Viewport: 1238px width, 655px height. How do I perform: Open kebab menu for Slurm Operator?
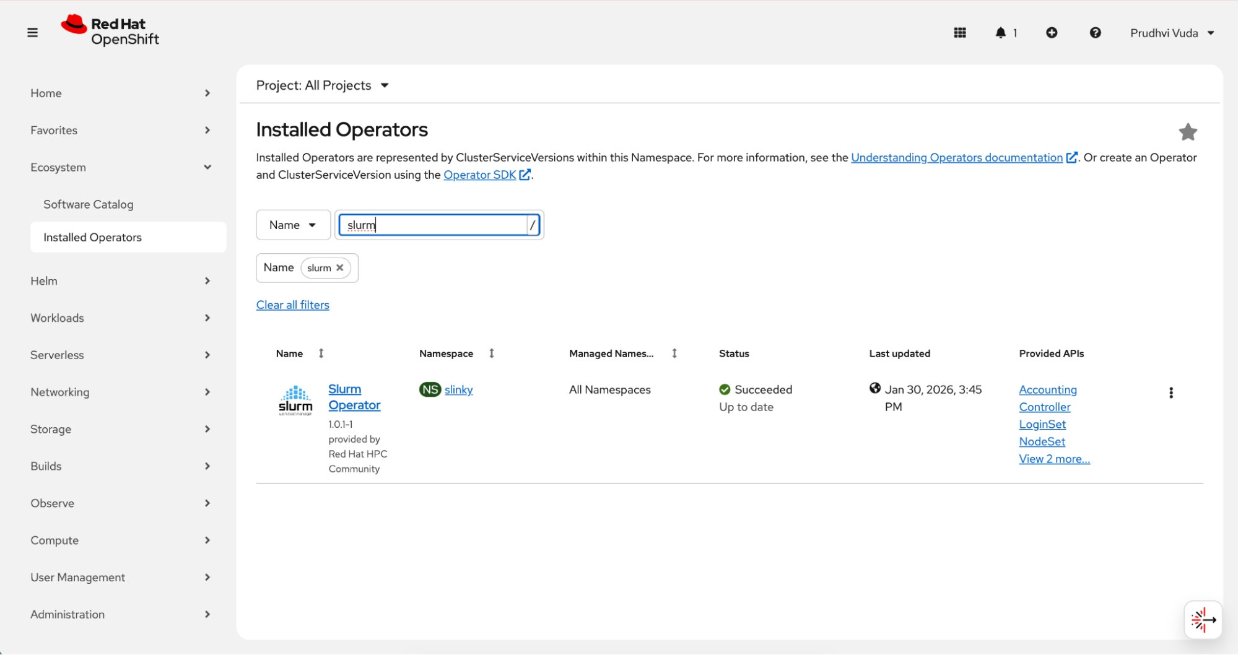pos(1170,393)
